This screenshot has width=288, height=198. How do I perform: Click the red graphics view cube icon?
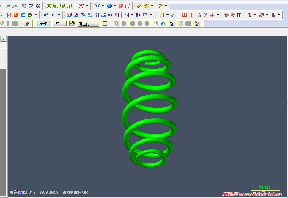click(81, 6)
